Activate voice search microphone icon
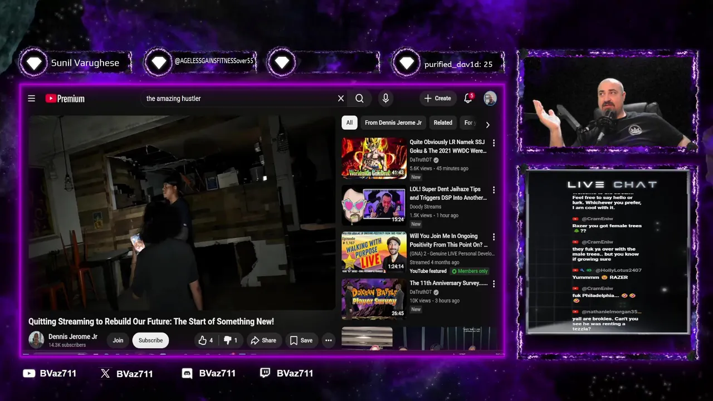The height and width of the screenshot is (401, 713). click(385, 99)
